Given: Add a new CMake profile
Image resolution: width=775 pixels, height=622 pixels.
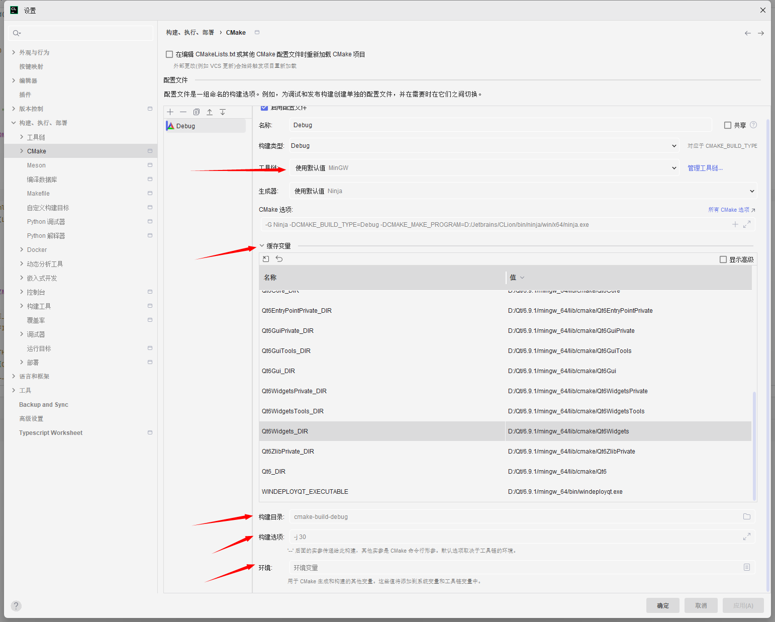Looking at the screenshot, I should point(170,112).
